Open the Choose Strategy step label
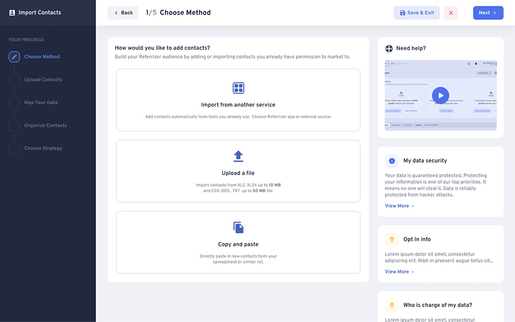The width and height of the screenshot is (515, 322). click(x=43, y=148)
